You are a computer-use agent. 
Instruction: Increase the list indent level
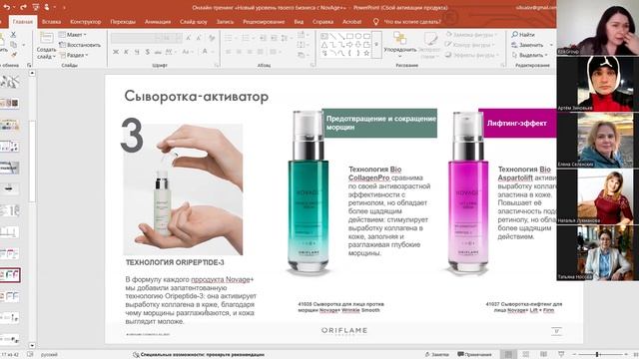pyautogui.click(x=274, y=38)
